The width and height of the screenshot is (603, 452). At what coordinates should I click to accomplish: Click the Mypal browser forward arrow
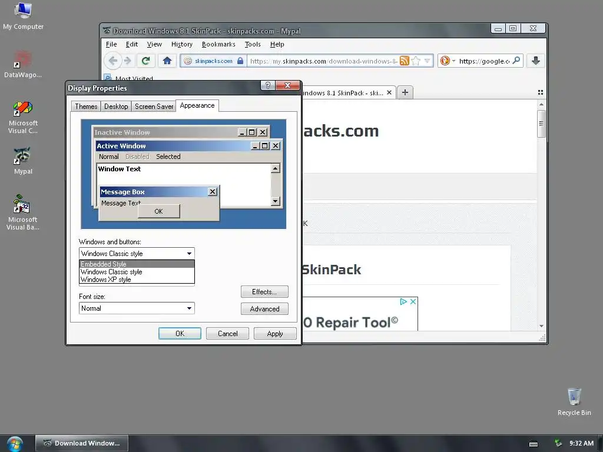pyautogui.click(x=128, y=61)
